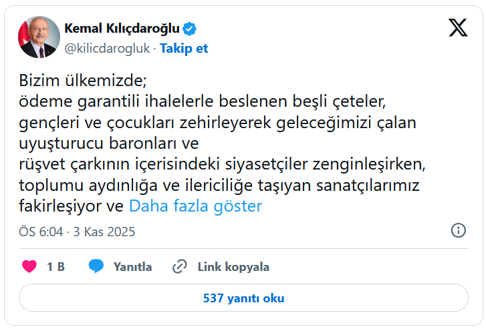This screenshot has height=329, width=486.
Task: Open the info circle icon
Action: coord(459,231)
